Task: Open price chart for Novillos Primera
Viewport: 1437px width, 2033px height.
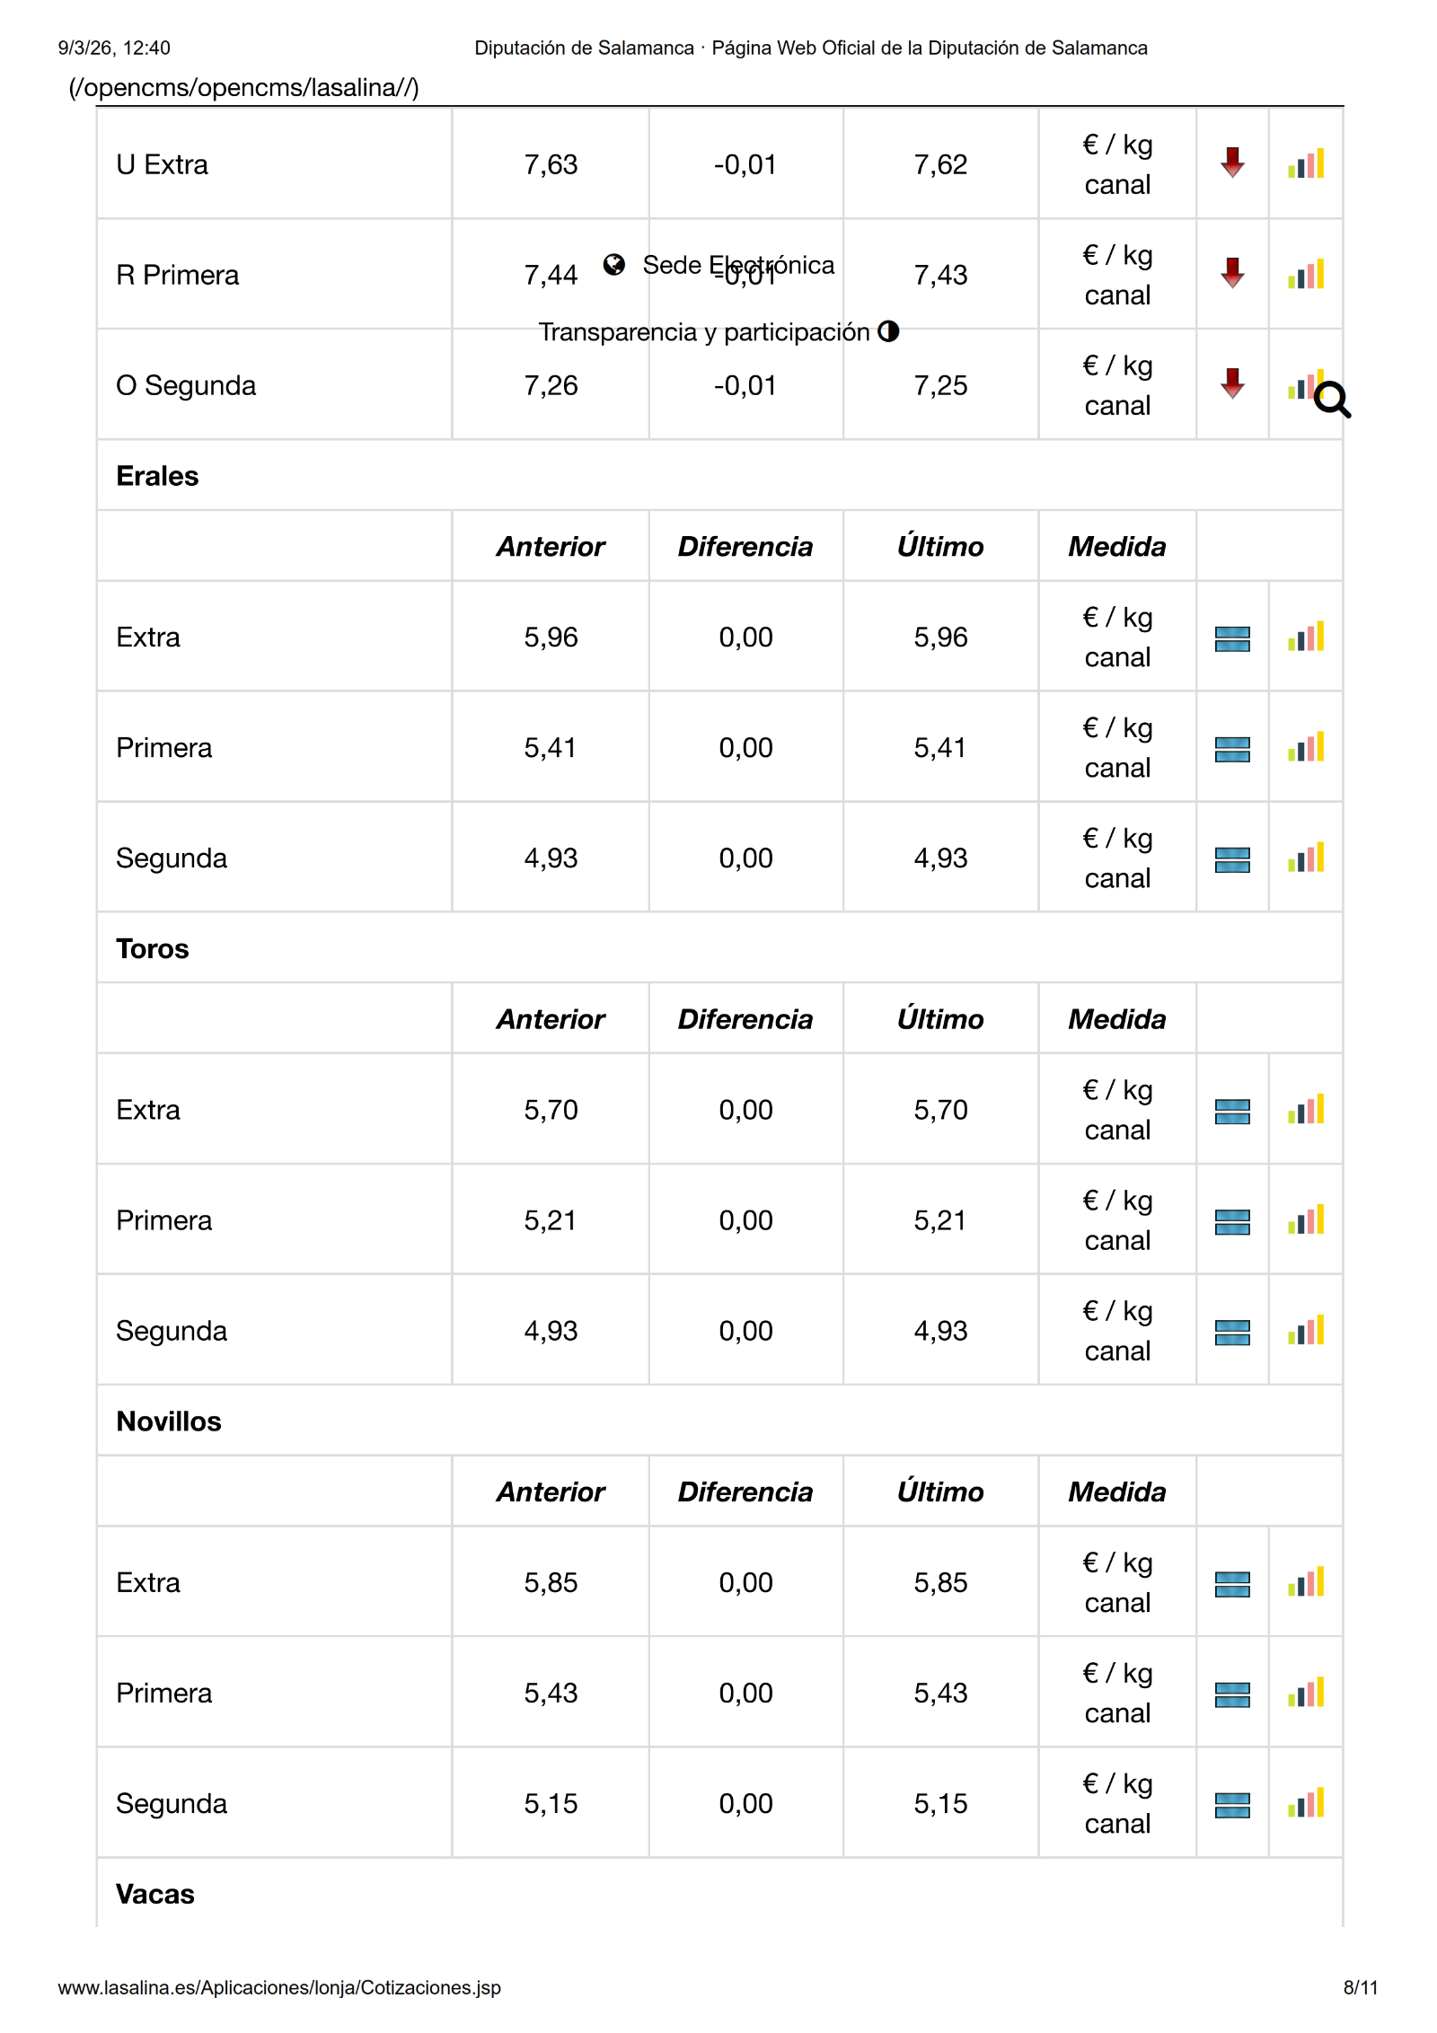Action: 1305,1693
